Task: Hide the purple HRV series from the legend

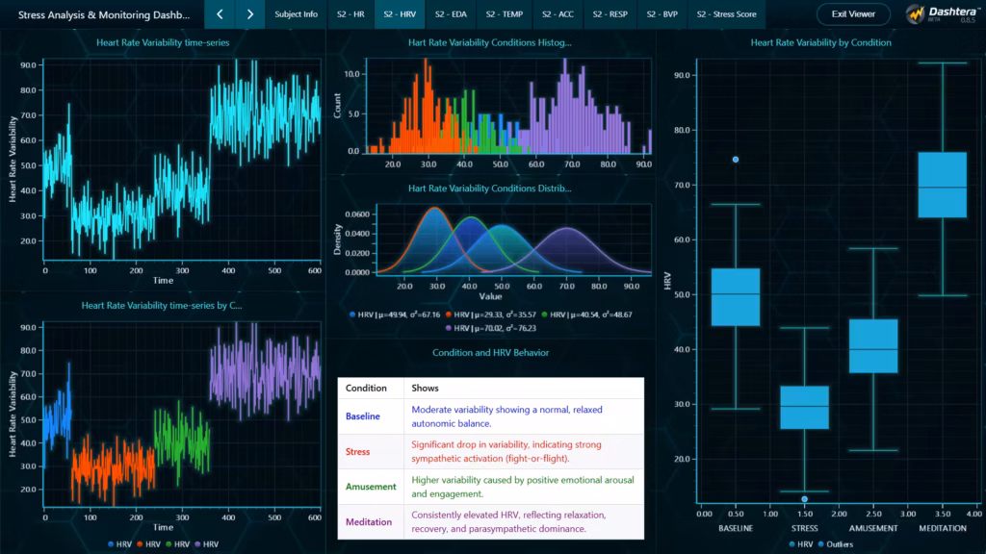Action: click(197, 544)
